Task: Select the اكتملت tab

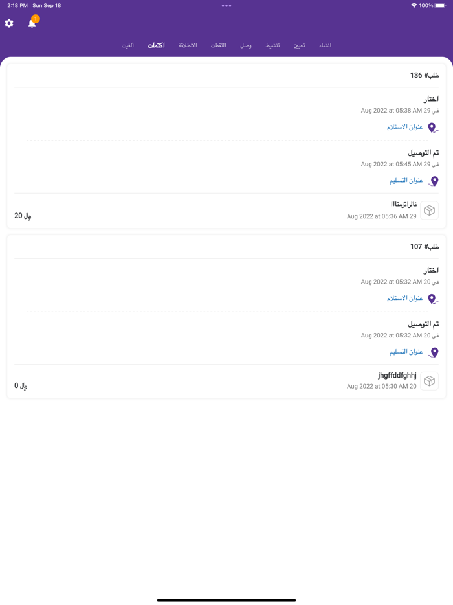Action: pos(156,45)
